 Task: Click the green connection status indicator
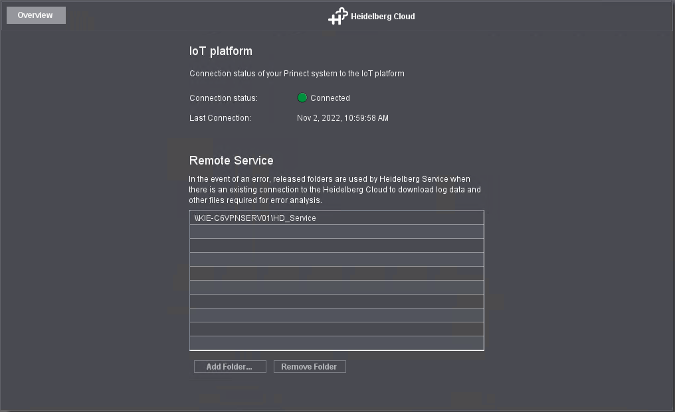(302, 98)
